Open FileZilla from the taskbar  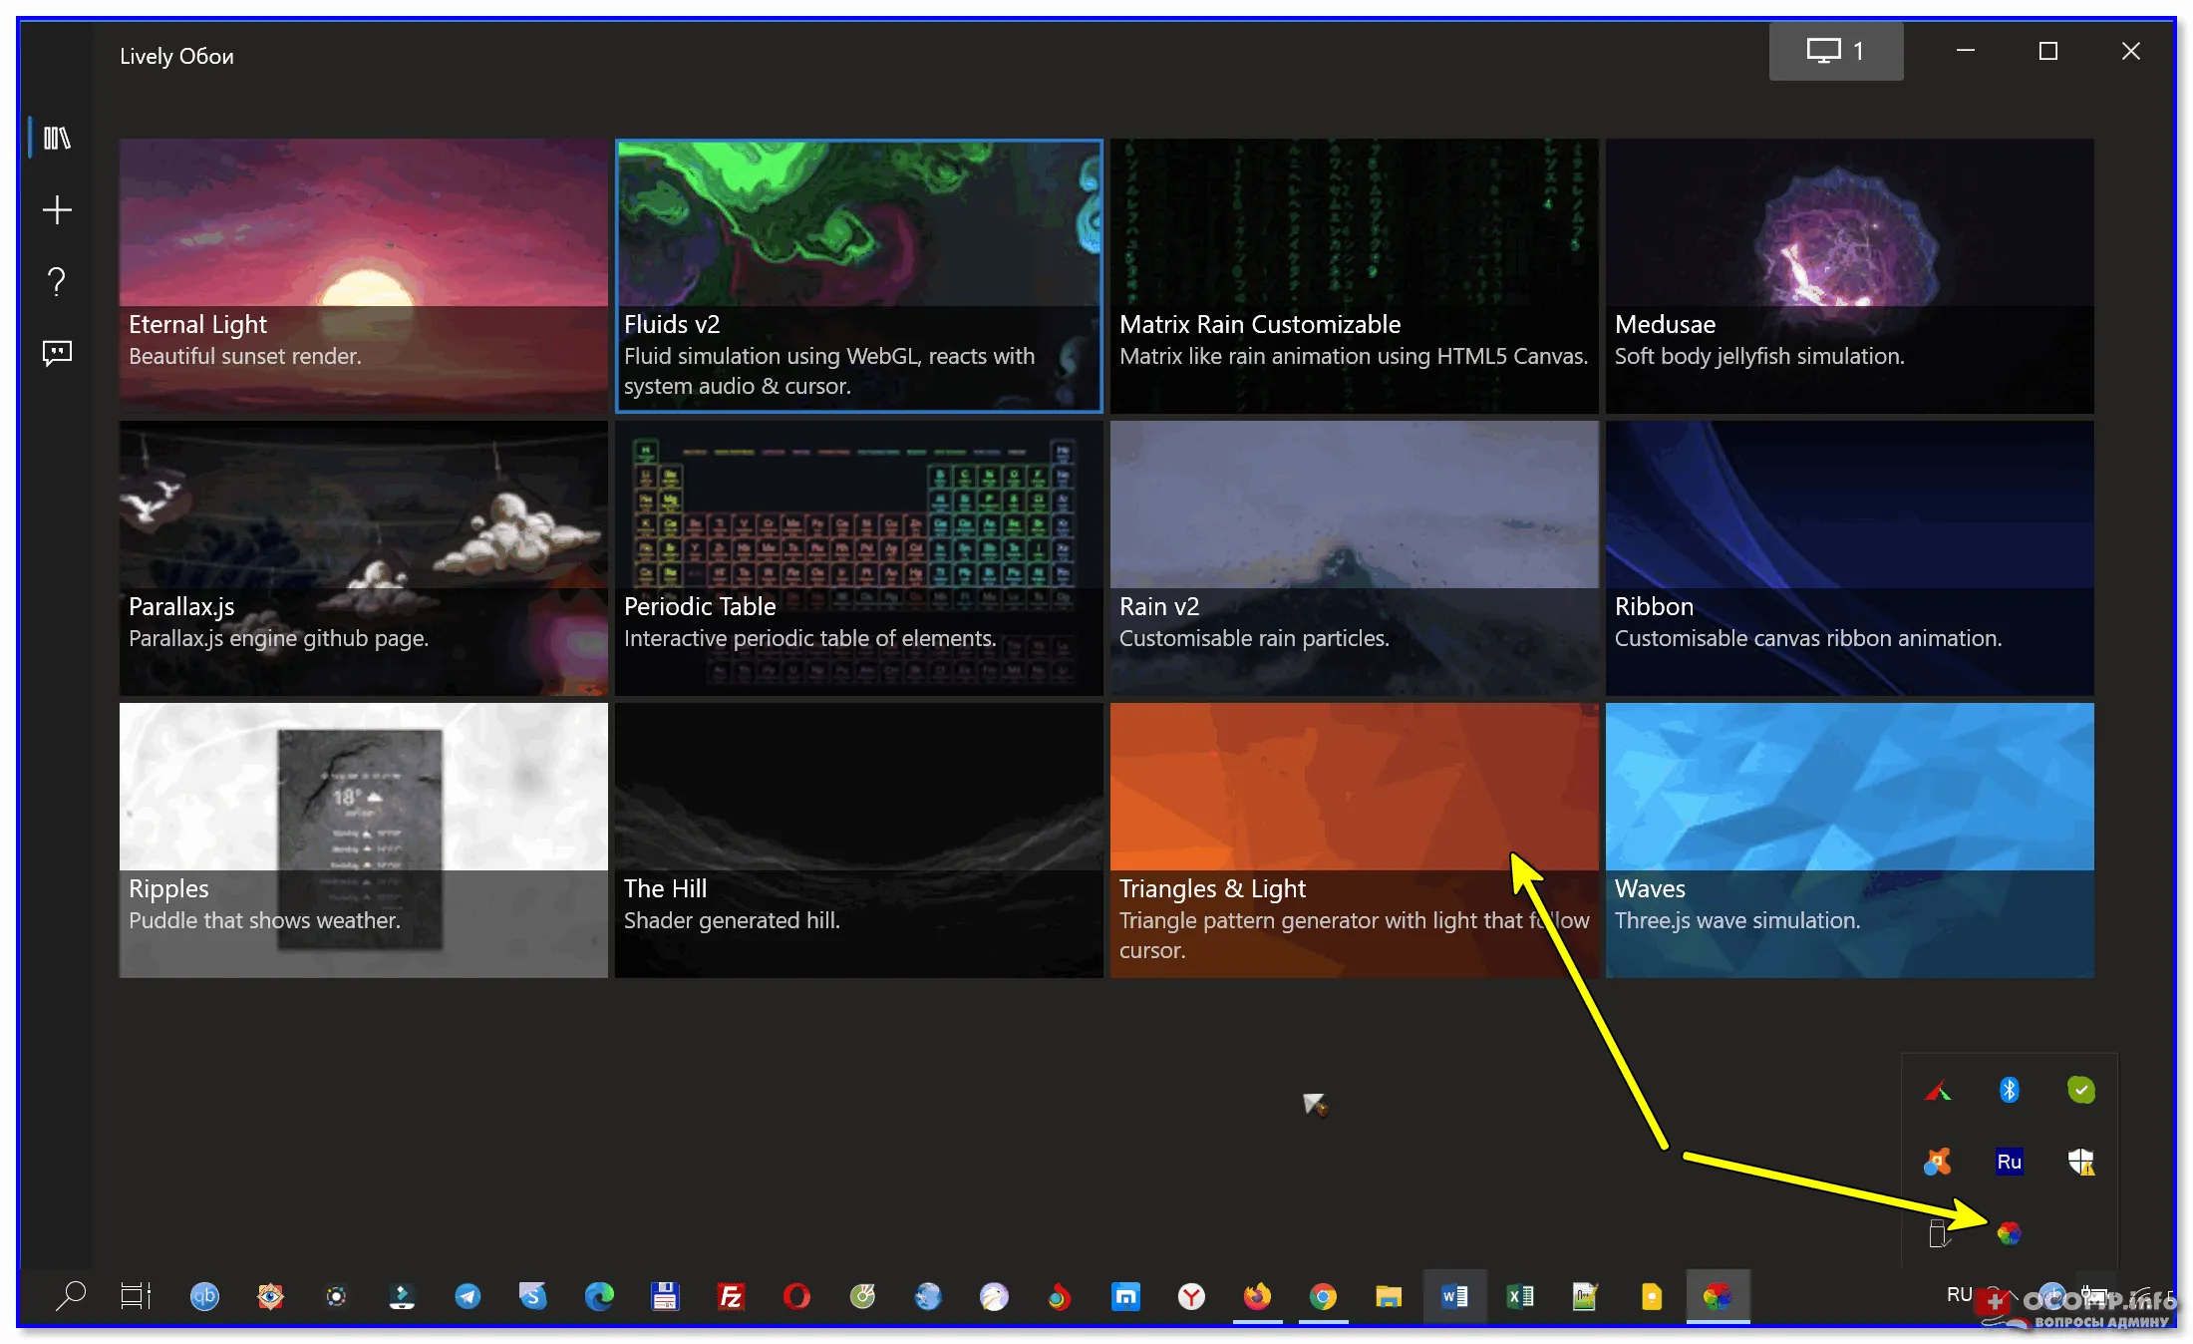[731, 1296]
